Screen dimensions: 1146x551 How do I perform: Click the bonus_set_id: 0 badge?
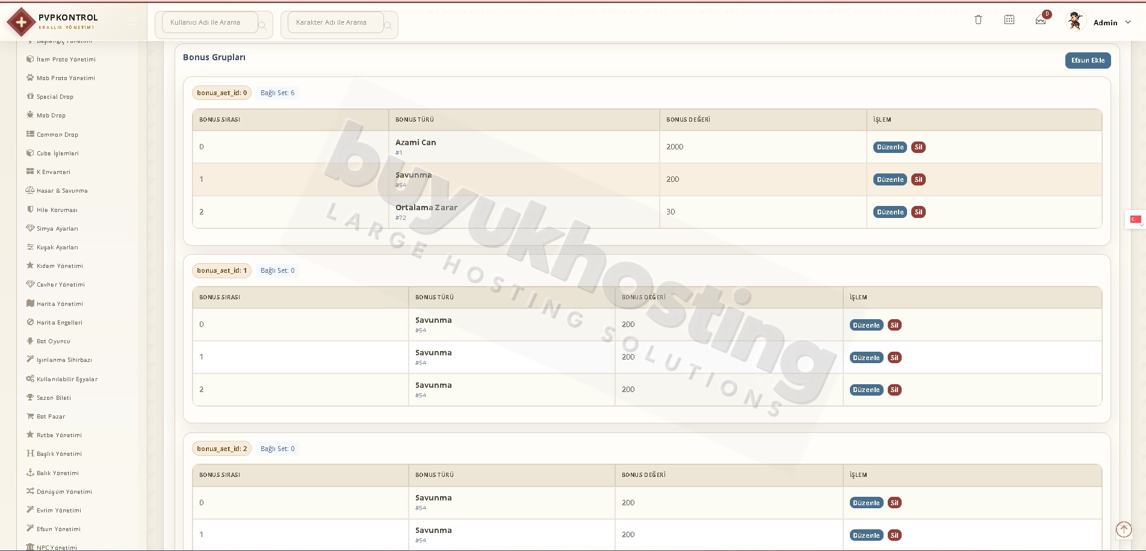click(221, 93)
